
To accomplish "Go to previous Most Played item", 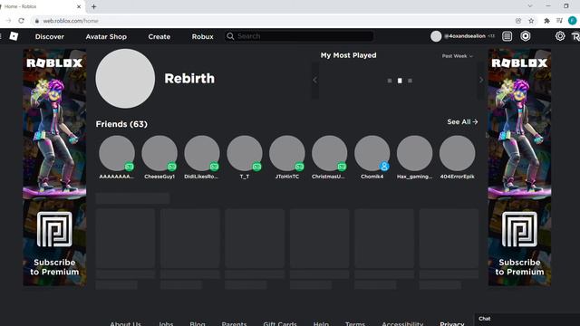I will (x=314, y=81).
